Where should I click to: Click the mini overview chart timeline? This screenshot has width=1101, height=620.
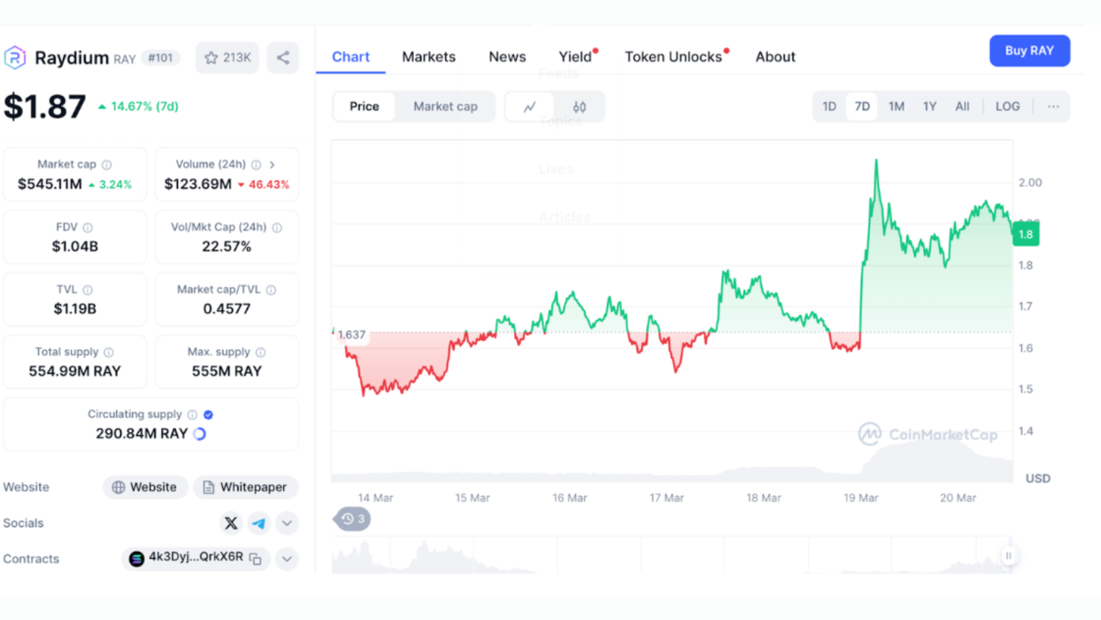tap(670, 555)
